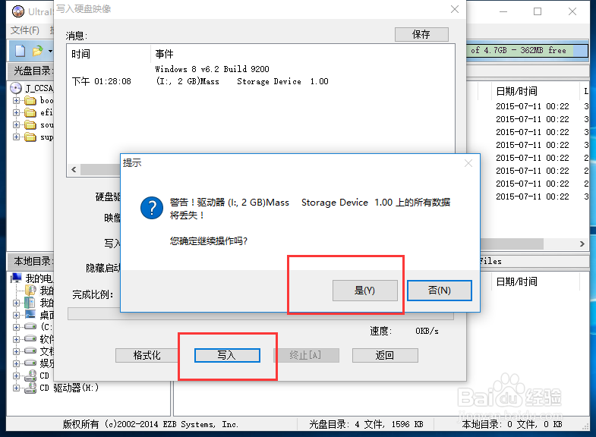The height and width of the screenshot is (437, 596).
Task: Close the 写入硬盘映像 dialog window
Action: click(455, 9)
